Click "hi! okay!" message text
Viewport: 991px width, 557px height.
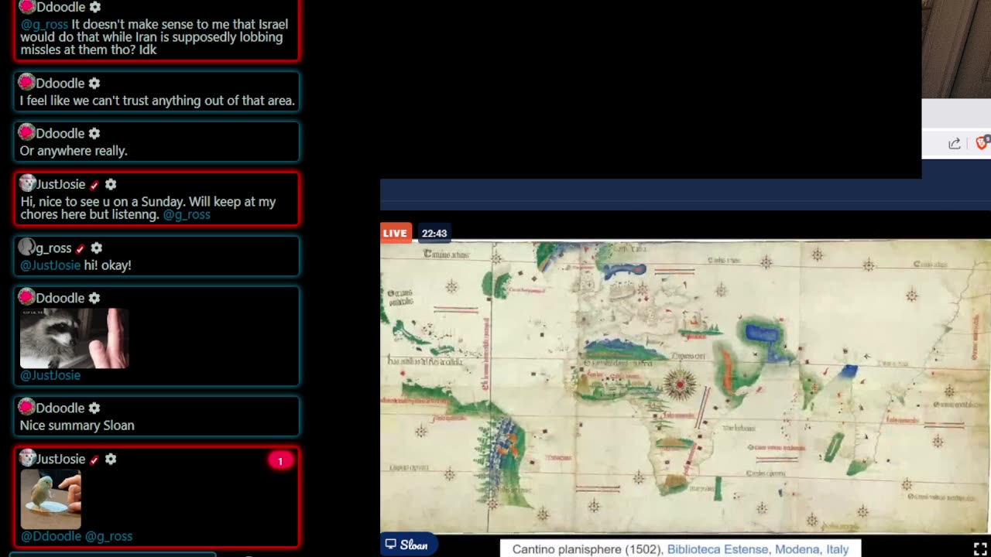[x=108, y=265]
